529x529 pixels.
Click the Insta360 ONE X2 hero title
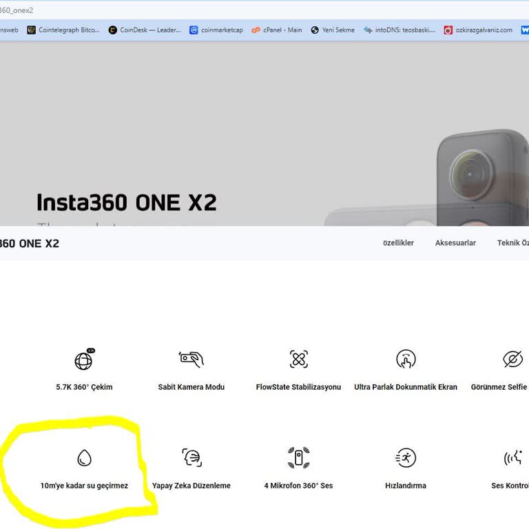pyautogui.click(x=127, y=203)
